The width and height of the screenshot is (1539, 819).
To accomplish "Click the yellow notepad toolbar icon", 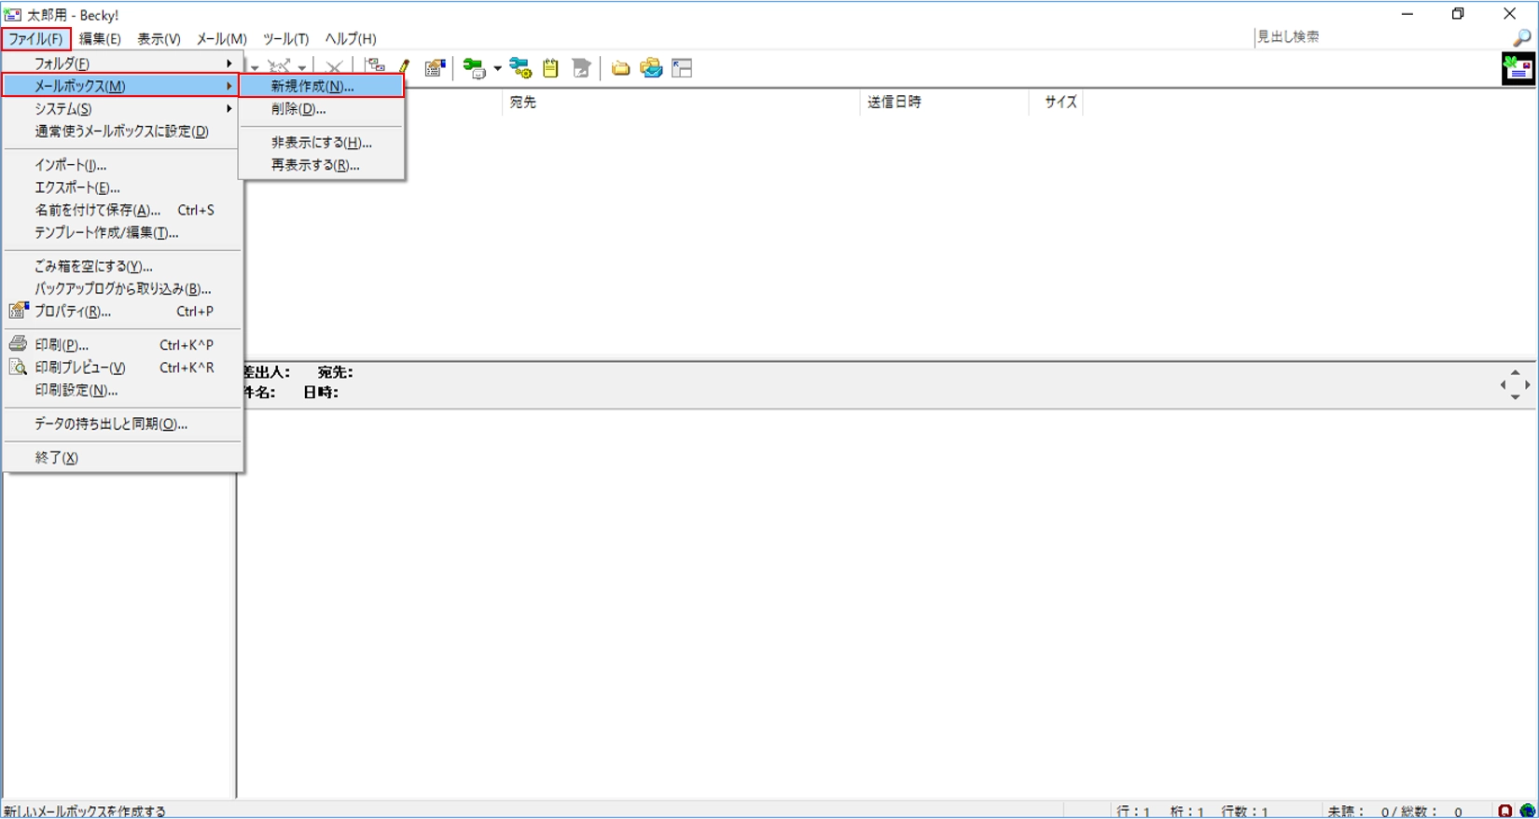I will click(550, 68).
